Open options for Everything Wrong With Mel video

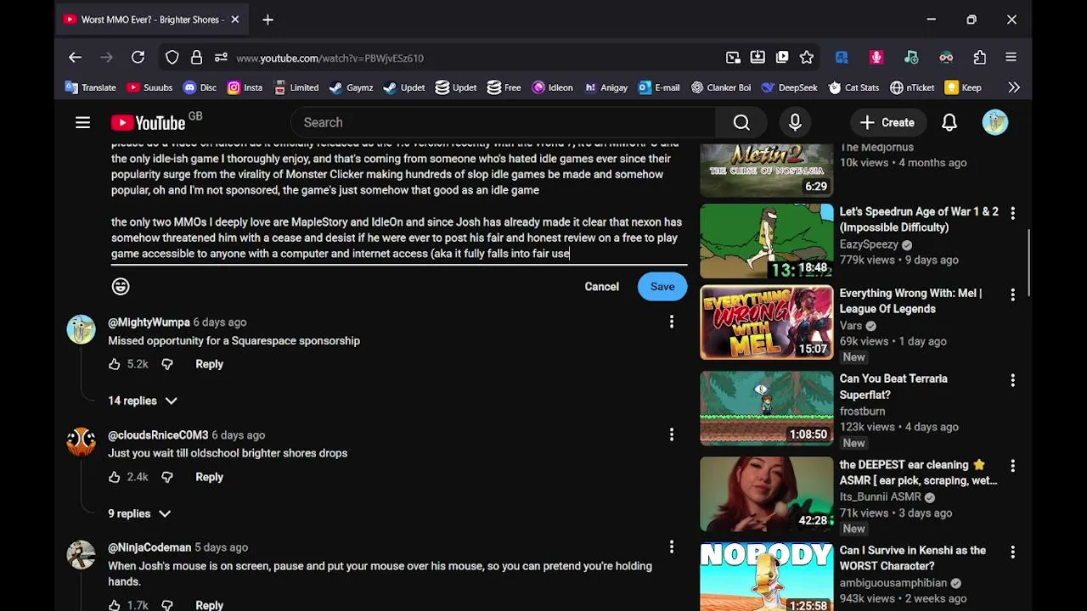pyautogui.click(x=1012, y=294)
